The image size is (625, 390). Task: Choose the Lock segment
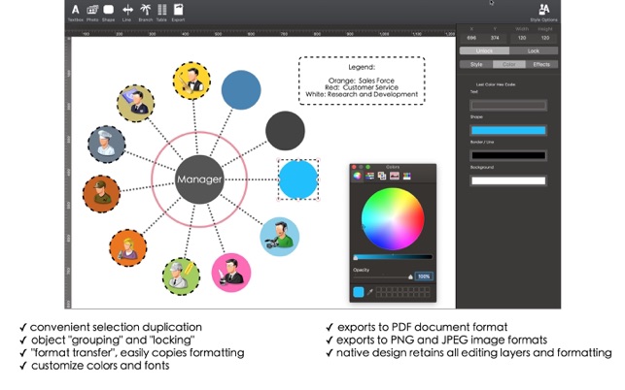[534, 51]
